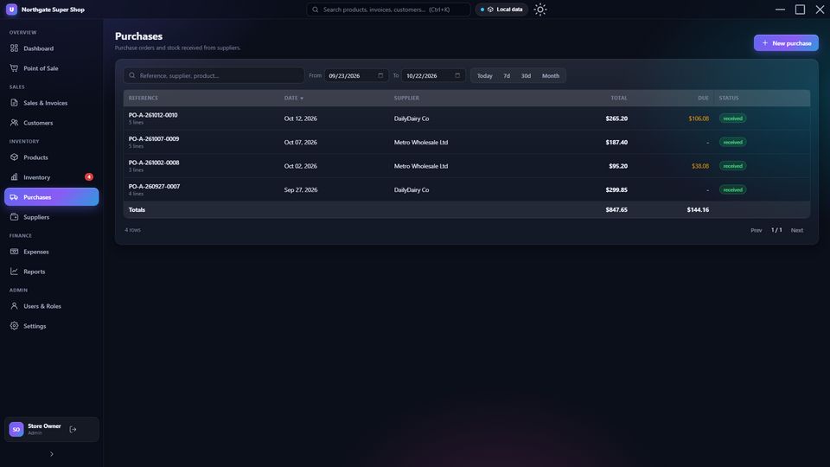Filter purchases to Today

click(484, 76)
